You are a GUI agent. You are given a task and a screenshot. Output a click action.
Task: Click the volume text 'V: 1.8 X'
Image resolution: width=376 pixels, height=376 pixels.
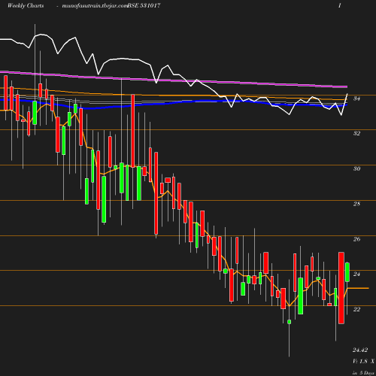click(363, 361)
